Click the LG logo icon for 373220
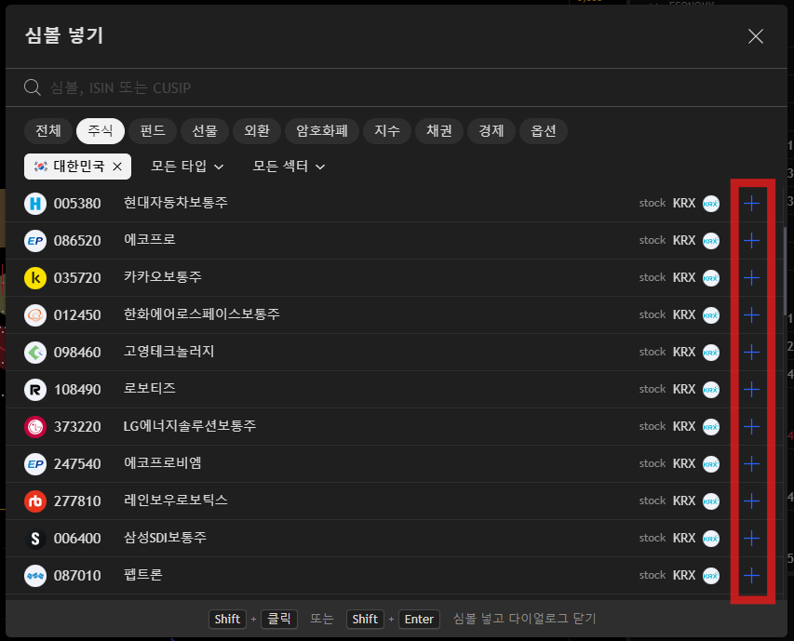 point(35,427)
